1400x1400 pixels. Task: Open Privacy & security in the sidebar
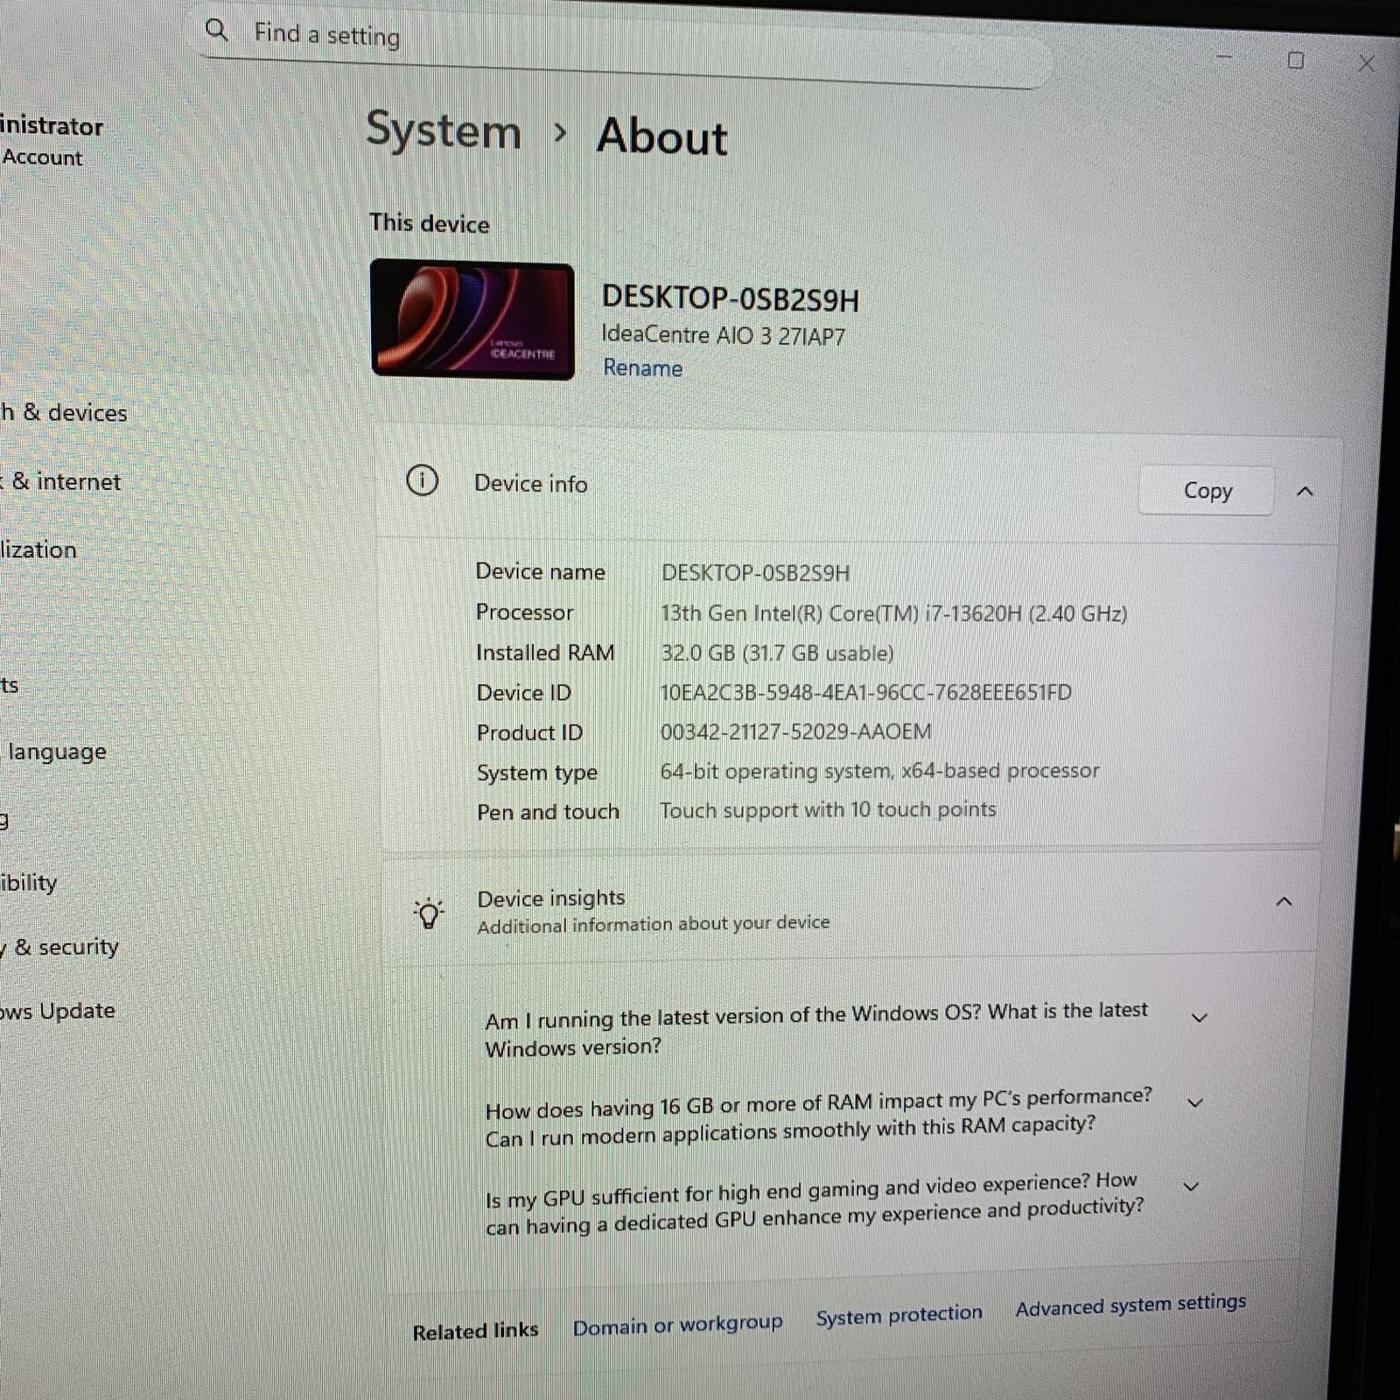tap(59, 947)
